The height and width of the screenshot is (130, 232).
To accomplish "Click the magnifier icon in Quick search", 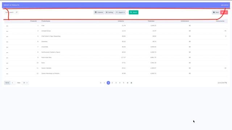I will (x=17, y=12).
